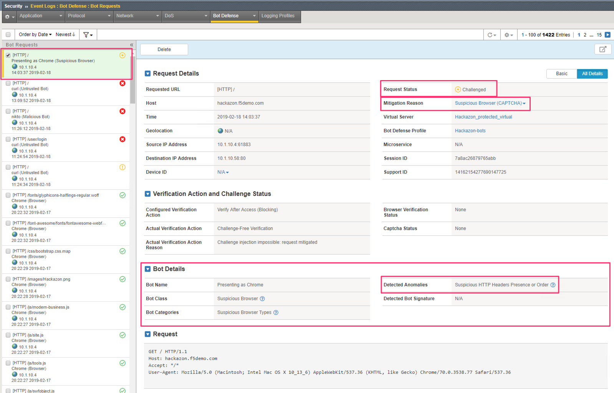Click the Support ID value 14162154277690147725

480,172
